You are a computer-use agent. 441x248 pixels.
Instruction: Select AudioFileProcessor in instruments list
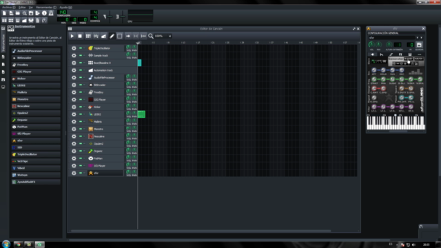coord(36,51)
